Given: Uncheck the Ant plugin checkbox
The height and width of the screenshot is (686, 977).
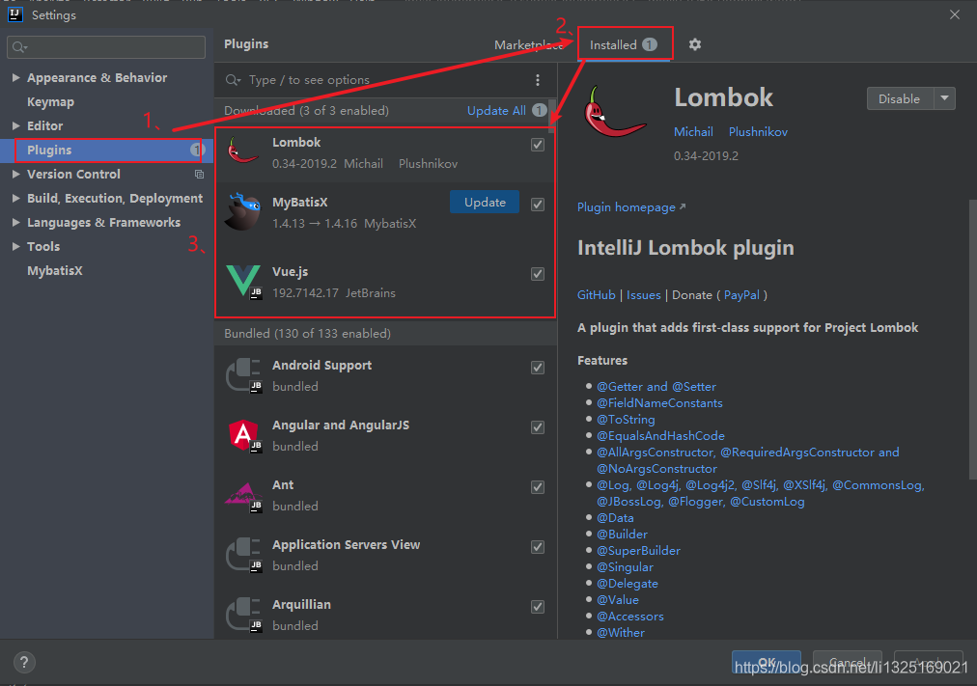Looking at the screenshot, I should 538,487.
